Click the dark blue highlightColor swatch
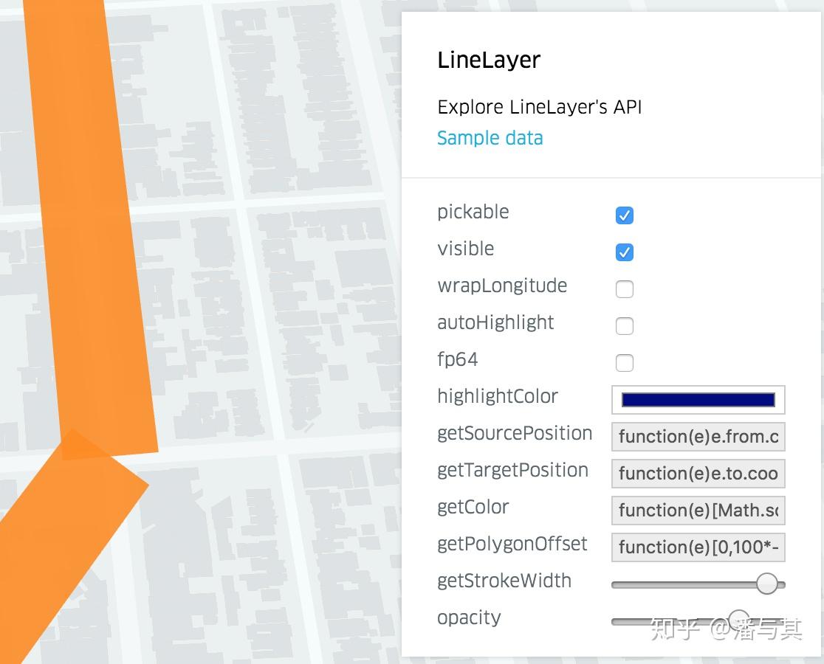Viewport: 824px width, 664px height. coord(698,400)
